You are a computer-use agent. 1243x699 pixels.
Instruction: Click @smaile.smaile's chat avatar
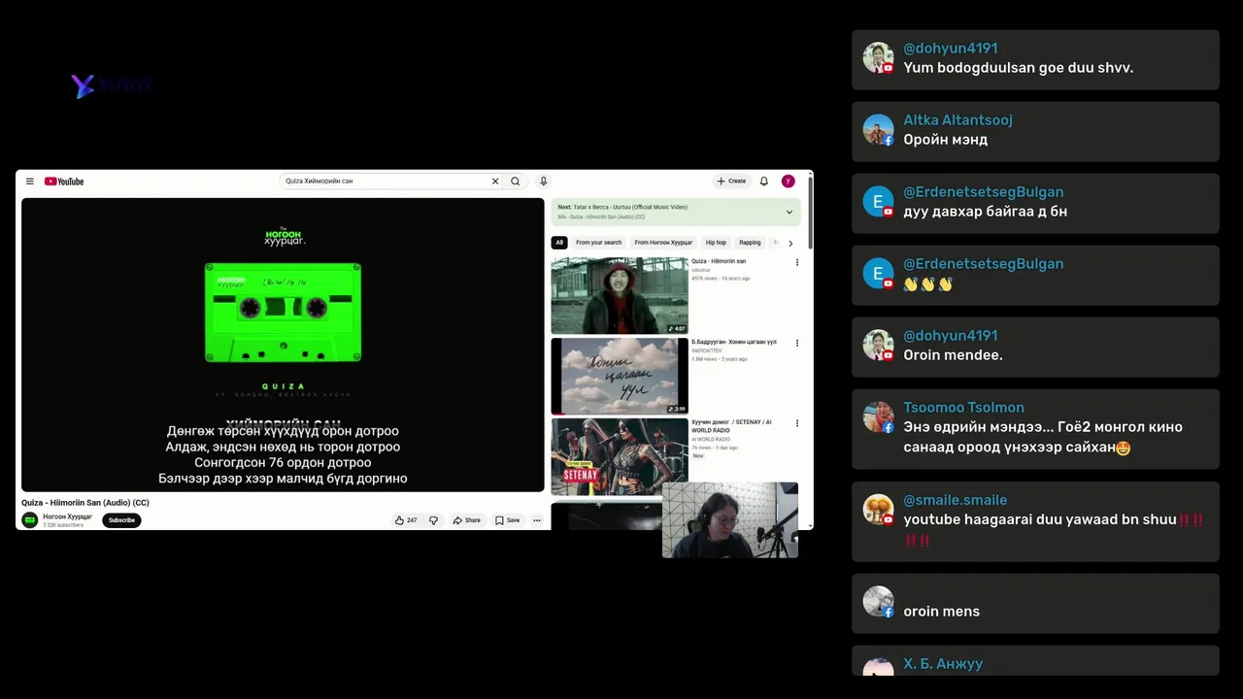pyautogui.click(x=878, y=510)
